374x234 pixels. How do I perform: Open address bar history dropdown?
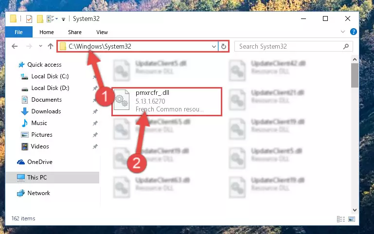point(214,47)
